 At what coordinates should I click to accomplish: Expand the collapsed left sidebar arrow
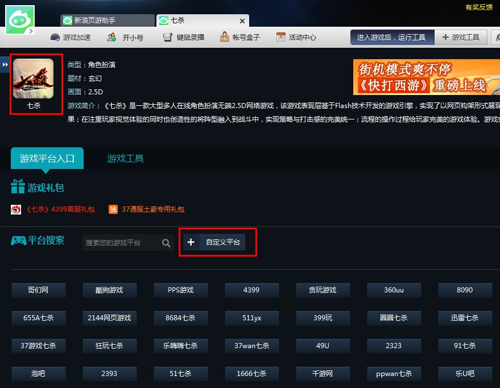5,64
